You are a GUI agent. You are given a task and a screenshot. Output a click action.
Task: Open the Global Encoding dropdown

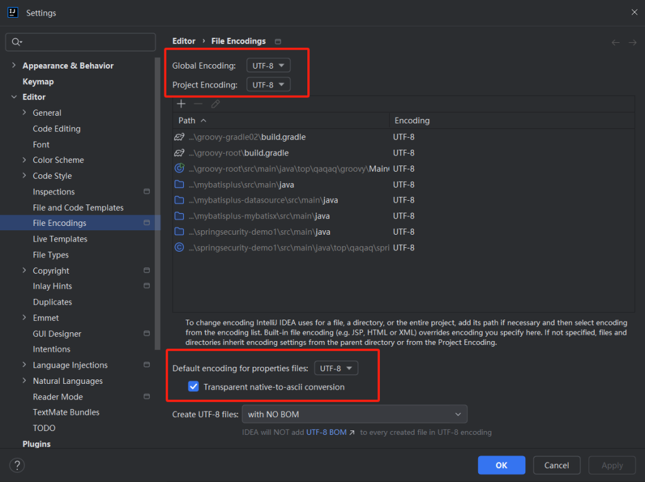[x=268, y=65]
